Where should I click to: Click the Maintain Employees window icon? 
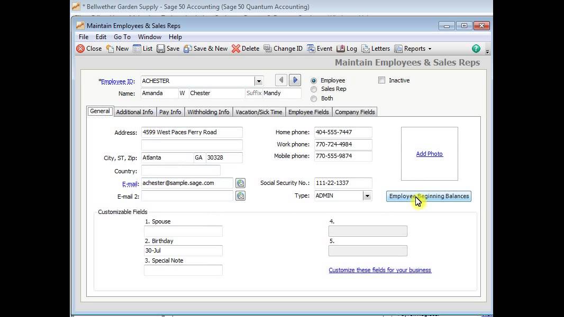[x=80, y=25]
